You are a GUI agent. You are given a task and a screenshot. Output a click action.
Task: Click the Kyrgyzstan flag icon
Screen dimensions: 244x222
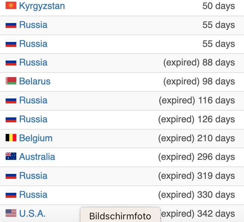11,5
